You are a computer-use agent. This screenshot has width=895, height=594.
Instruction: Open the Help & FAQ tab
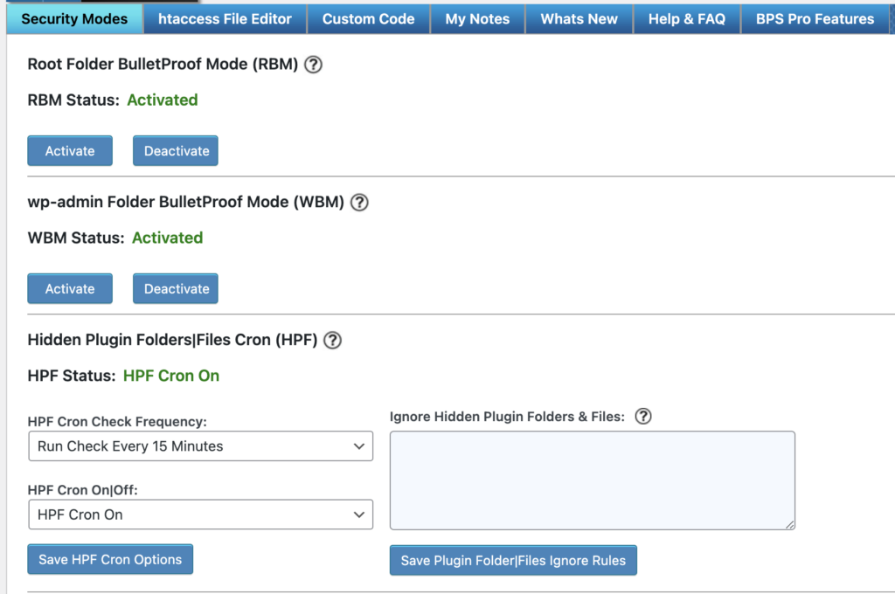point(687,19)
